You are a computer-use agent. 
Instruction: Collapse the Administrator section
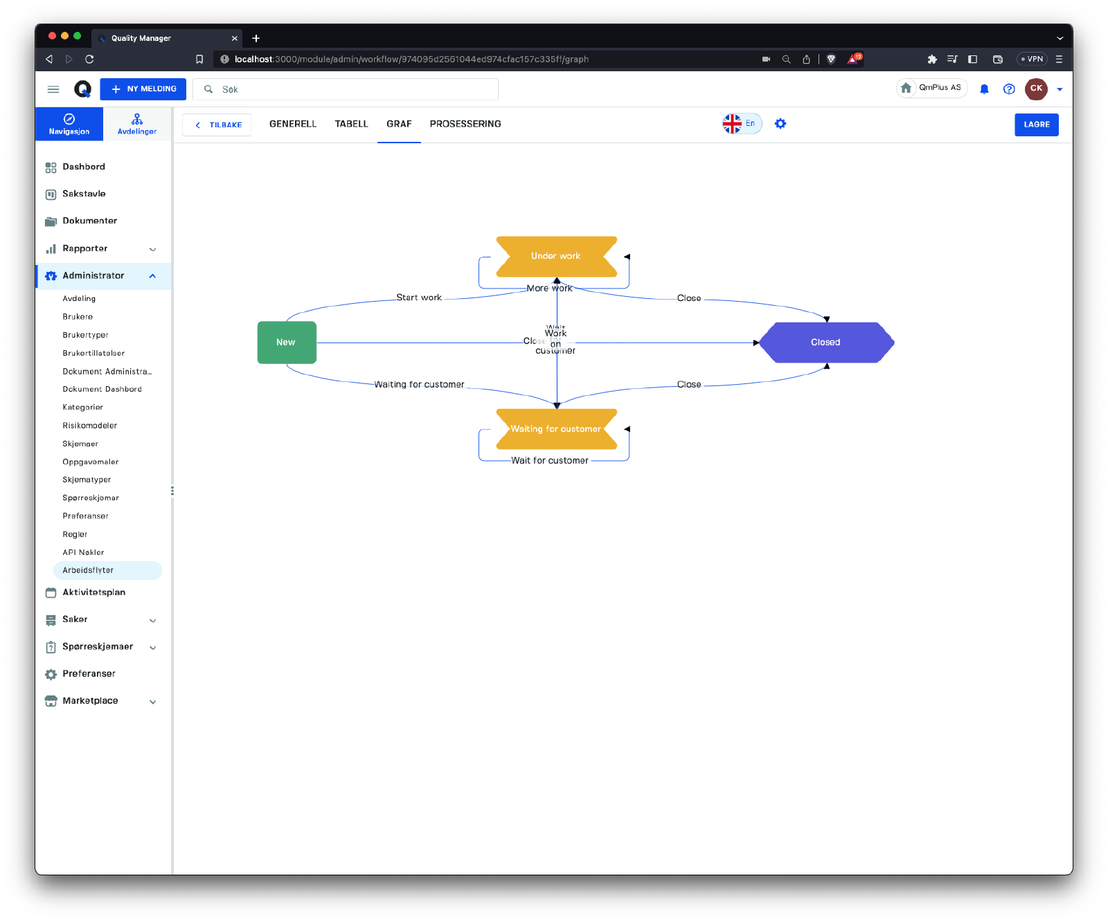(152, 276)
